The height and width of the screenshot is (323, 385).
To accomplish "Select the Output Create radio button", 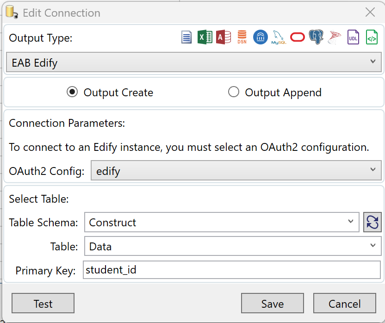I will coord(72,92).
